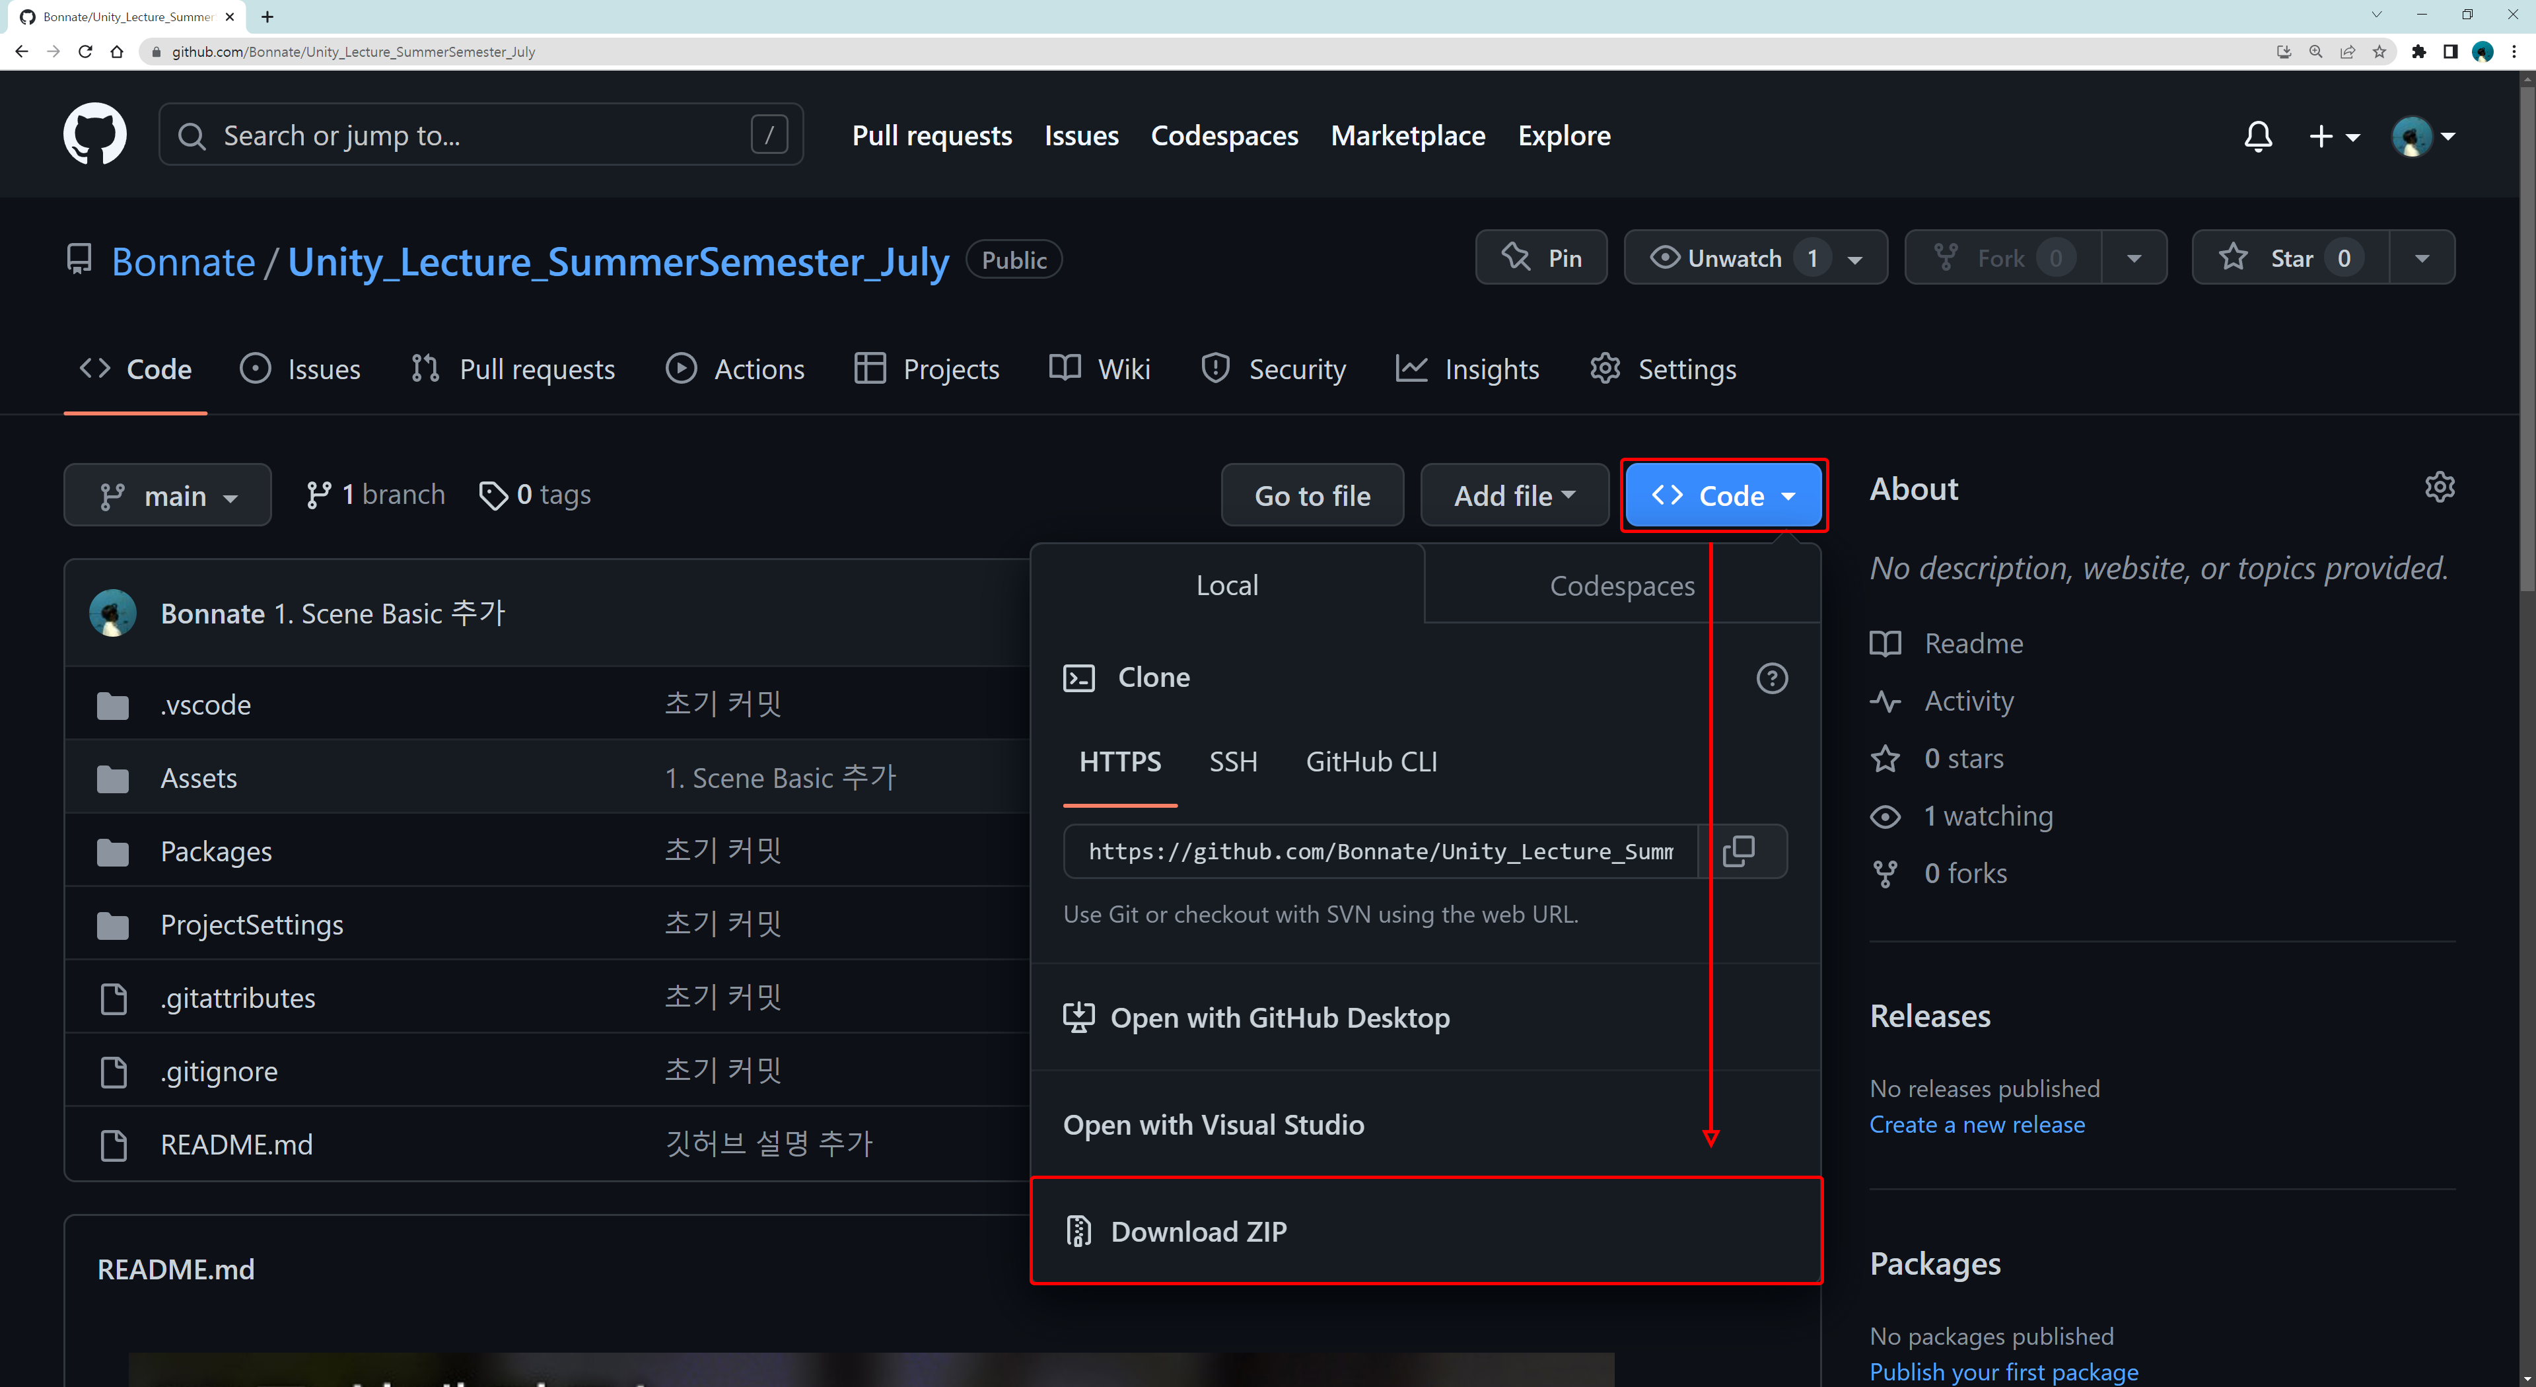Open the Add file dropdown
The height and width of the screenshot is (1387, 2536).
pos(1514,495)
